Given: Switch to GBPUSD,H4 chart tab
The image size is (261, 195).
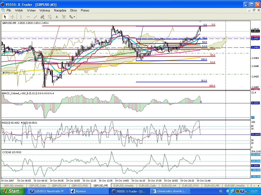Looking at the screenshot, I should coord(59,186).
